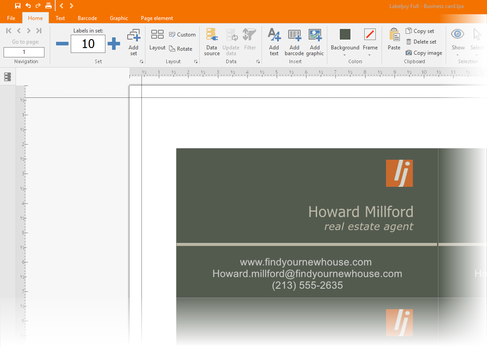The image size is (487, 347).
Task: Go to previous page navigation arrow
Action: [19, 30]
